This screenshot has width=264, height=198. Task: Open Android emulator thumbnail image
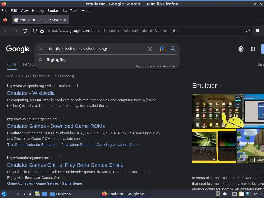(218, 111)
